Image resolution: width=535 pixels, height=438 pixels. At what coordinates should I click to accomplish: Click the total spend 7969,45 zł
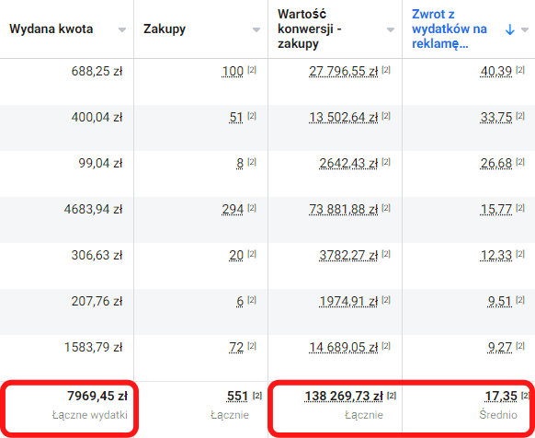[97, 396]
